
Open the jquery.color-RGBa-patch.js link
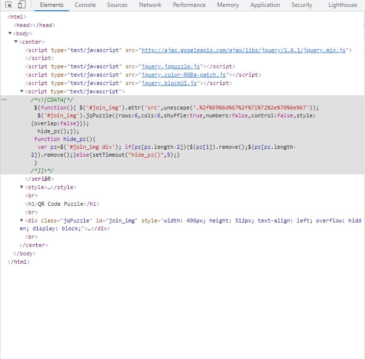(183, 75)
